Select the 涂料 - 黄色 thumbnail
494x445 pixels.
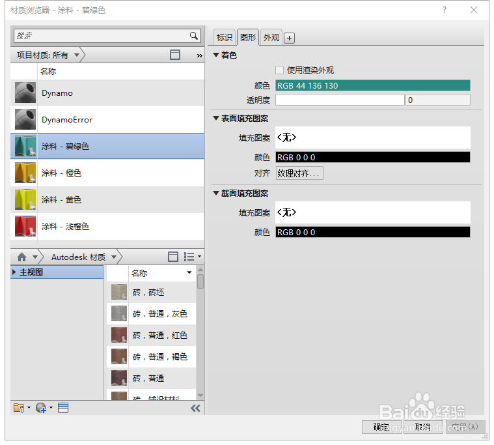tap(25, 199)
